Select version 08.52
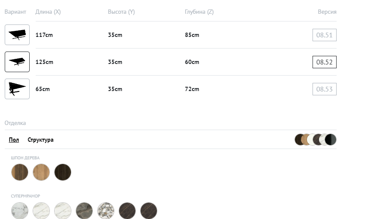The image size is (371, 219). pos(324,62)
